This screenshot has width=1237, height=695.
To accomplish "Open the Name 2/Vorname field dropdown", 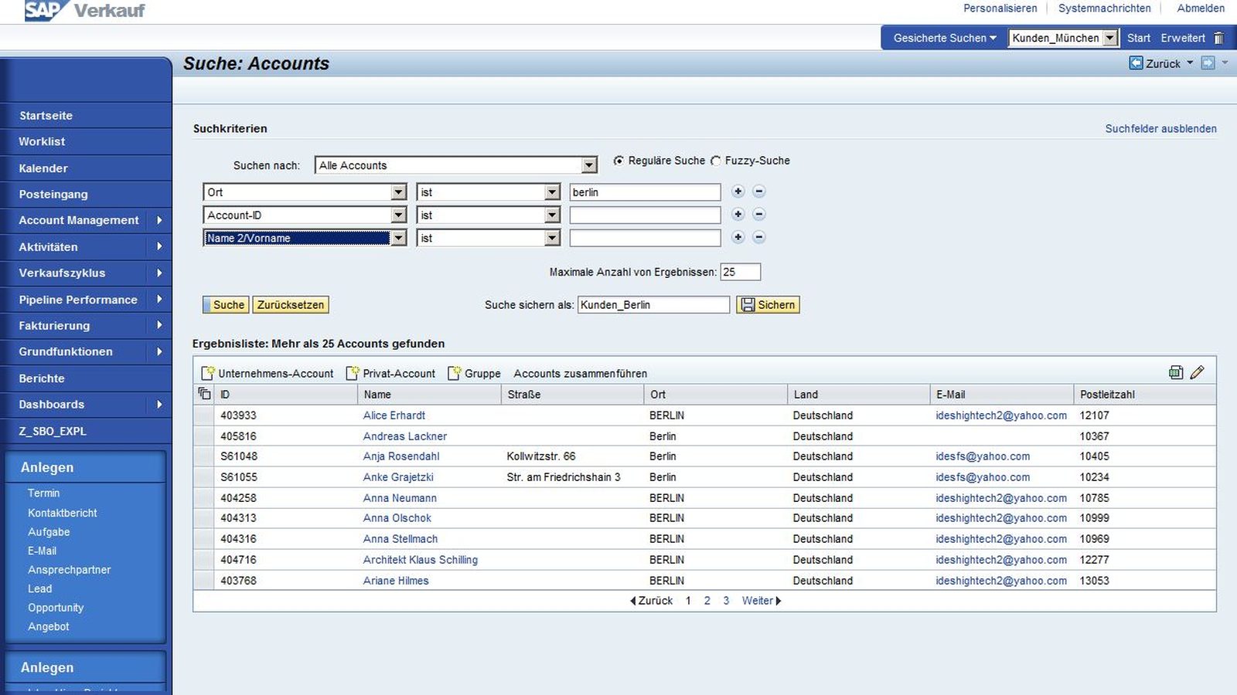I will [x=398, y=238].
